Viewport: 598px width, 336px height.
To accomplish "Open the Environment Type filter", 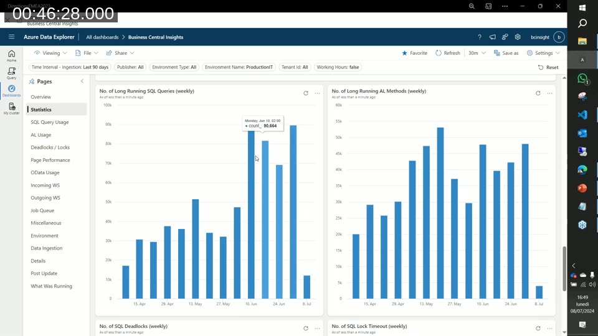I will coord(174,67).
